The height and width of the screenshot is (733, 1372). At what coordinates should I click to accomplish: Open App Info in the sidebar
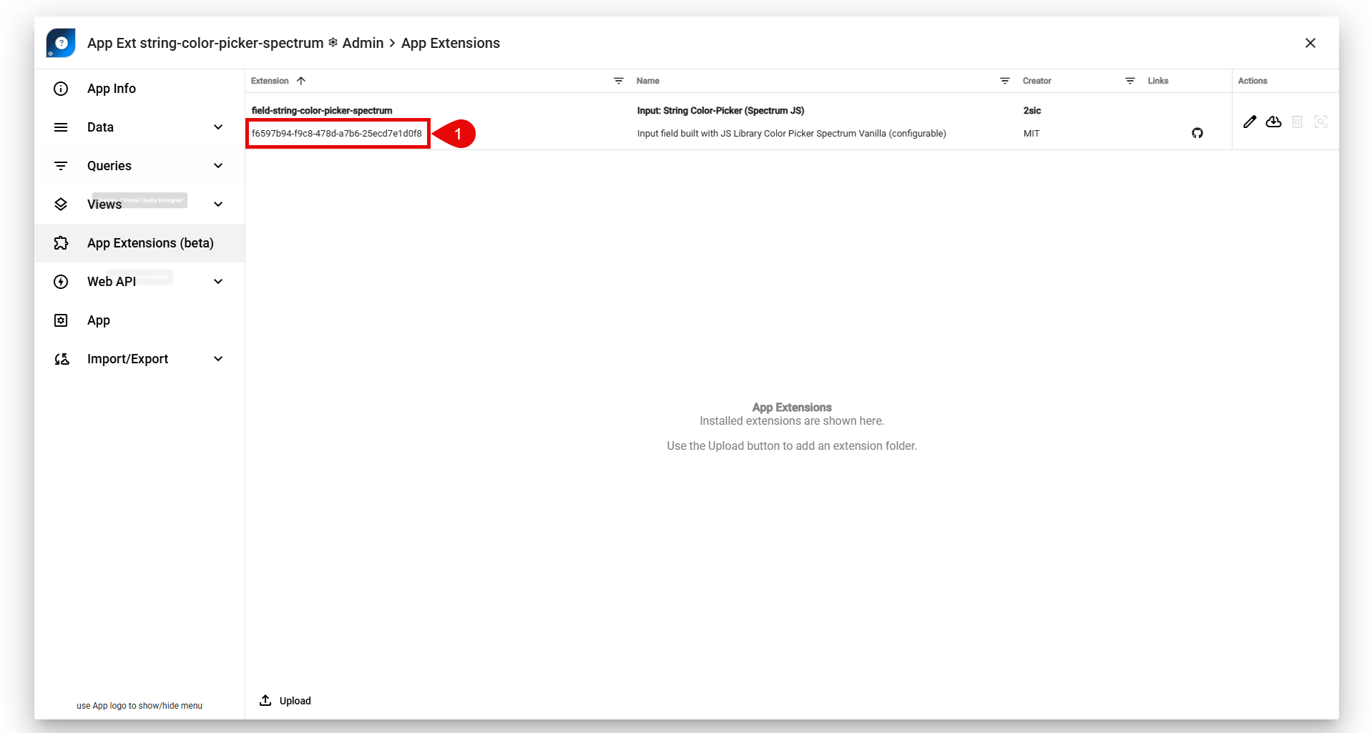coord(112,89)
